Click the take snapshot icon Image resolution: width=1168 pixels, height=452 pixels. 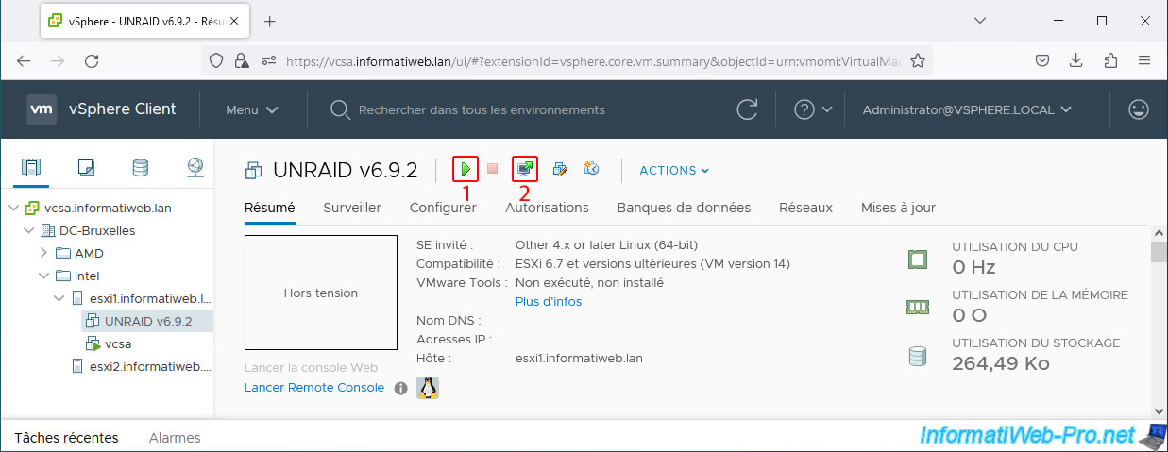[592, 170]
